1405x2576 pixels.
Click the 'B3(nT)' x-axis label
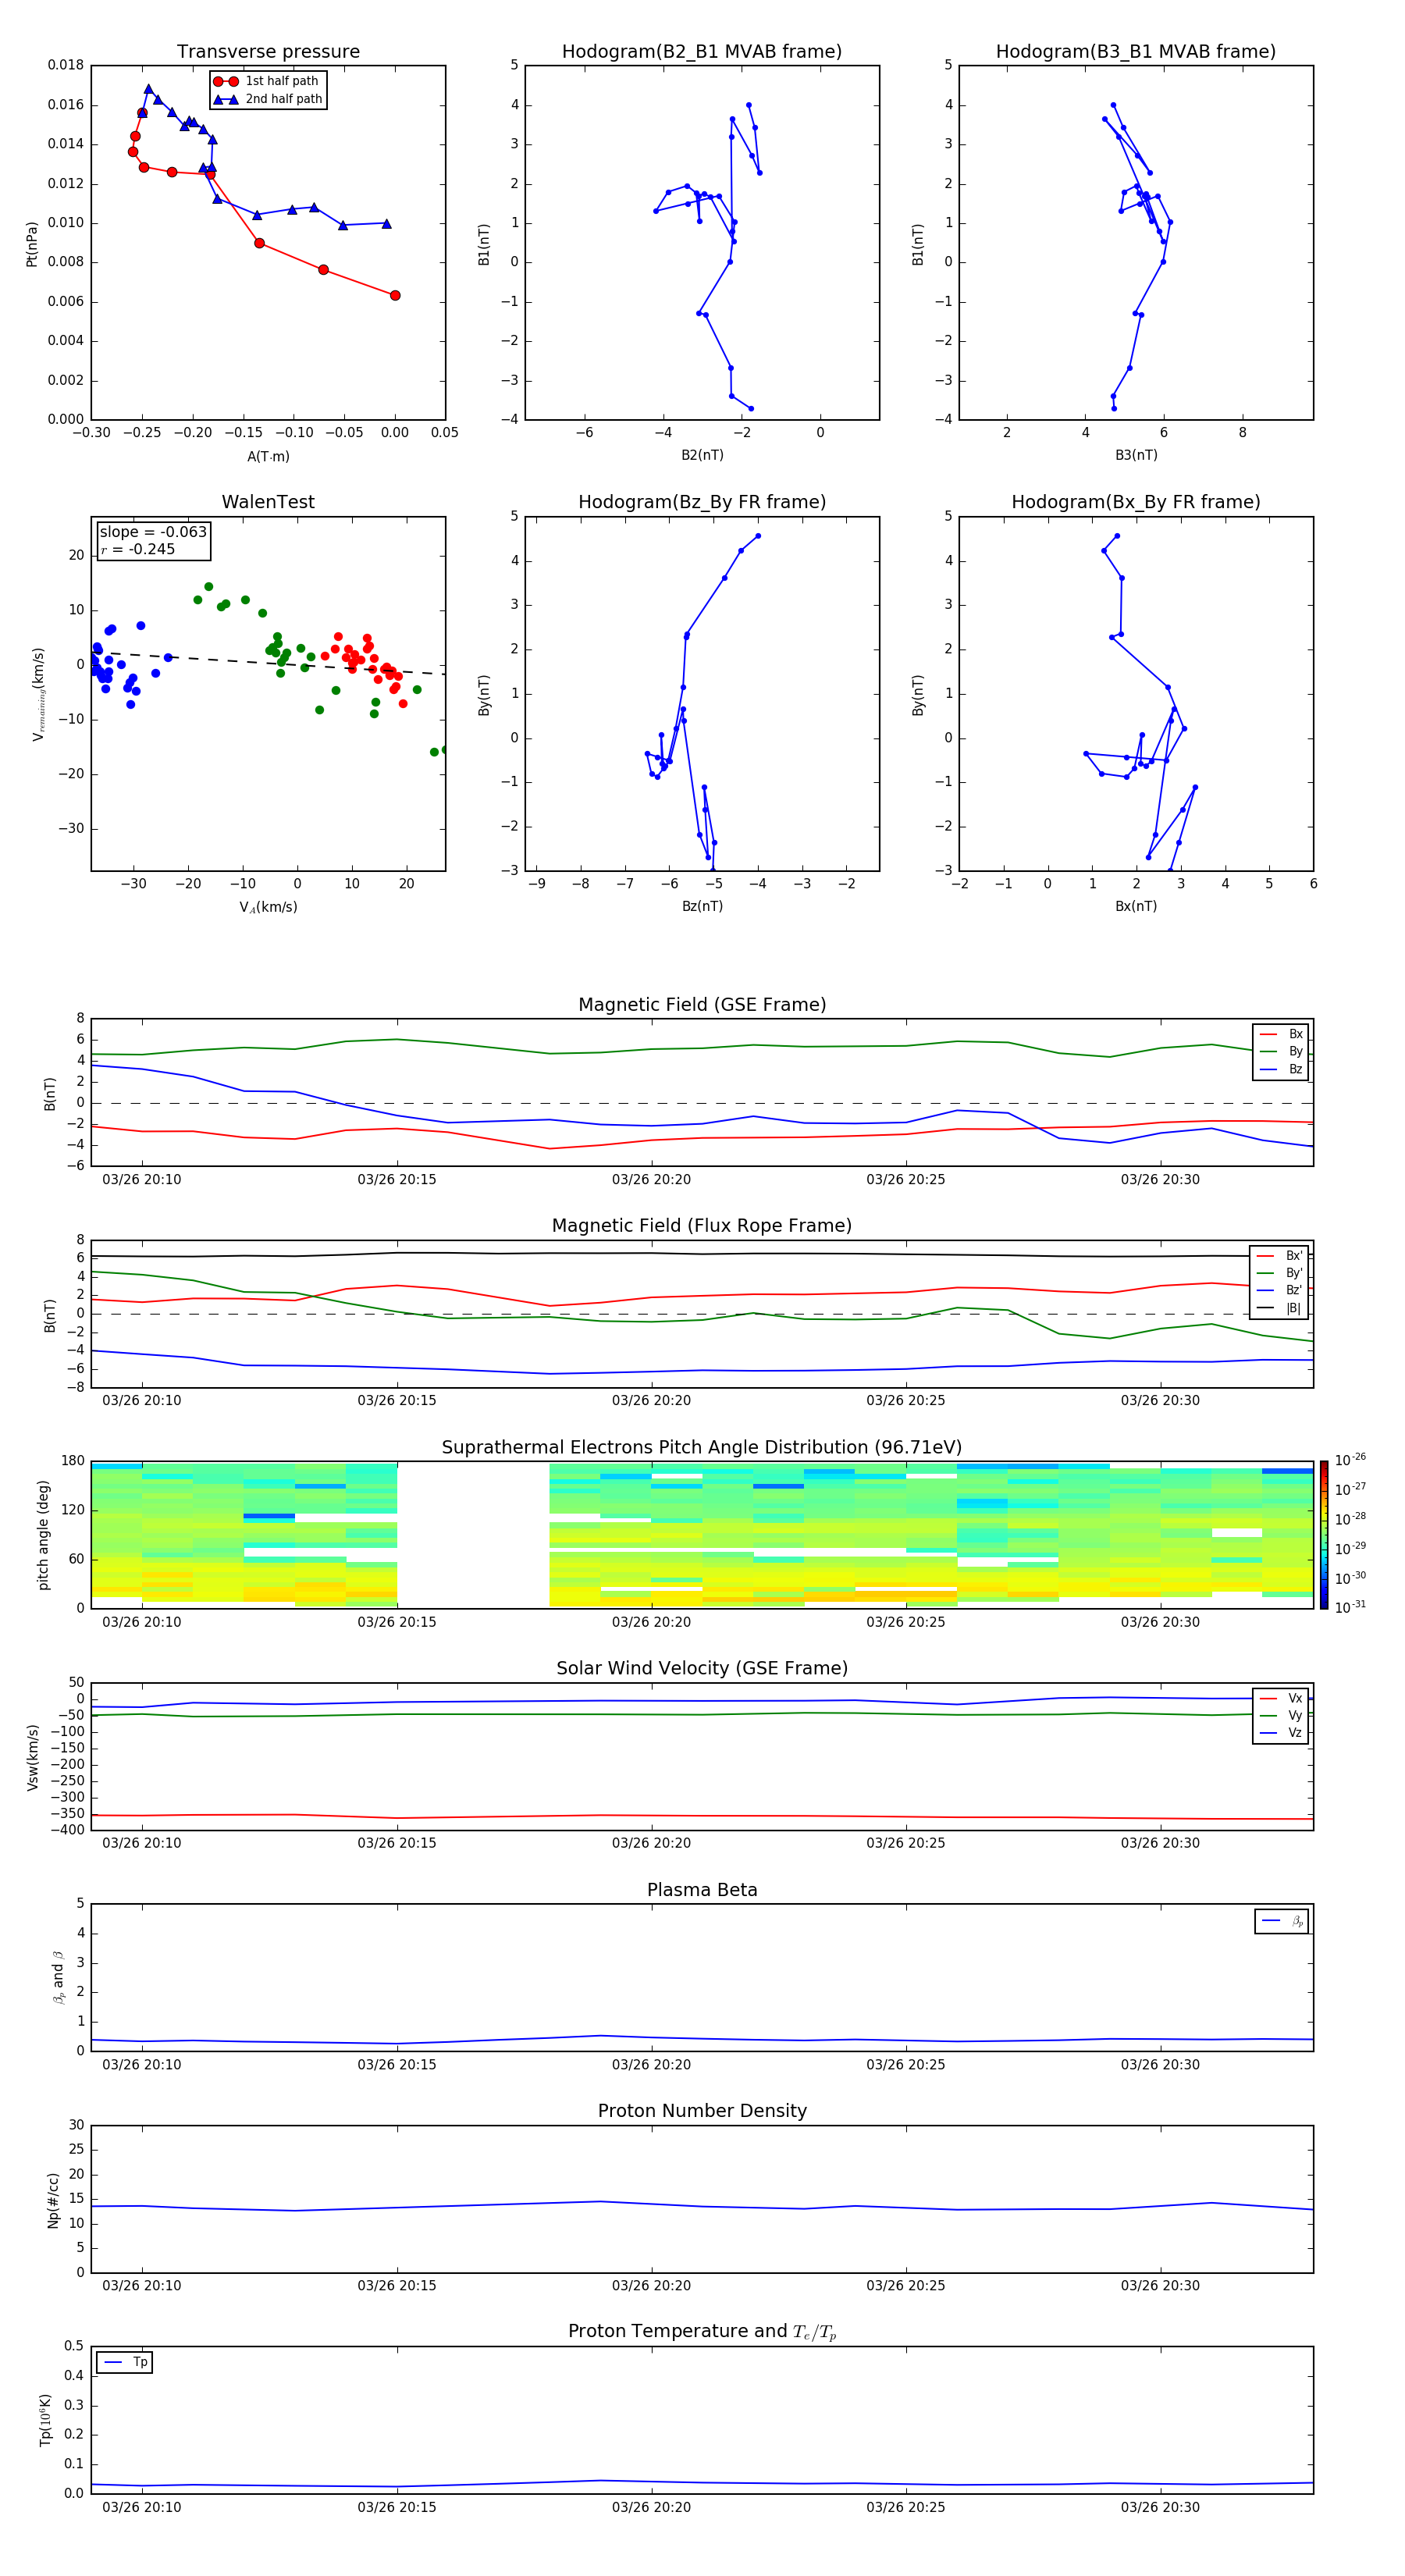pyautogui.click(x=1136, y=455)
